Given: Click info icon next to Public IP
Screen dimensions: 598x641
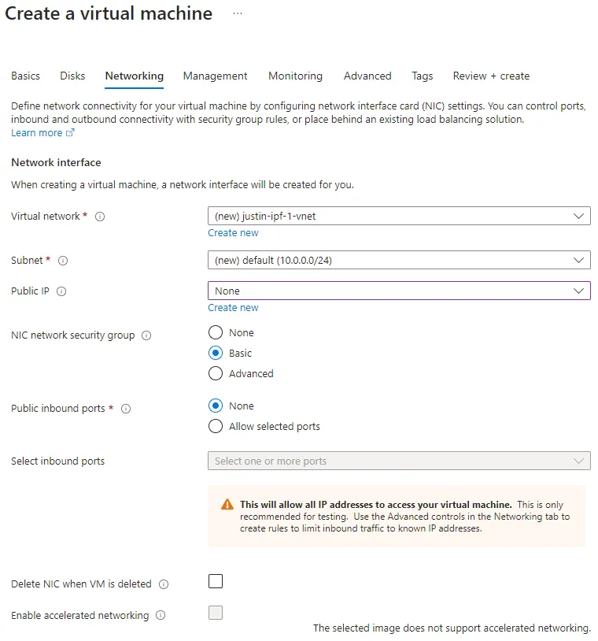Looking at the screenshot, I should pyautogui.click(x=61, y=291).
